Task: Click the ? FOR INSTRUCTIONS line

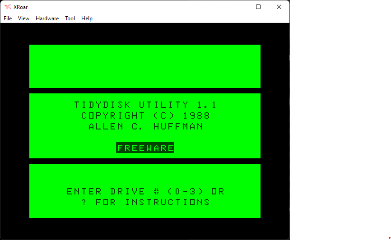Action: click(x=146, y=202)
